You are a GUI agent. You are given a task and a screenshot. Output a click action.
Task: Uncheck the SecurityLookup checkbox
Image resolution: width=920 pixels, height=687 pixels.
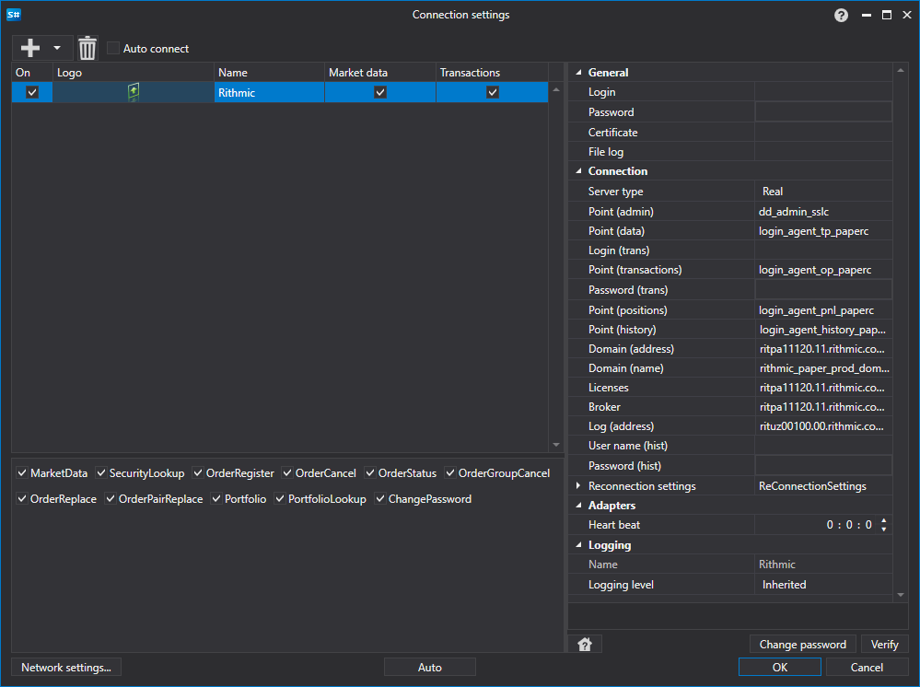(101, 472)
